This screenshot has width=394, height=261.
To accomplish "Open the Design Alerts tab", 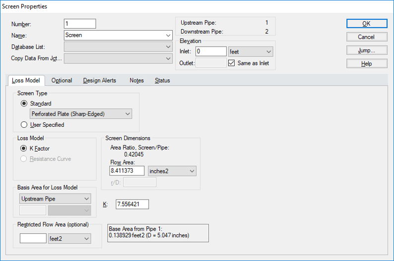I will (x=99, y=80).
